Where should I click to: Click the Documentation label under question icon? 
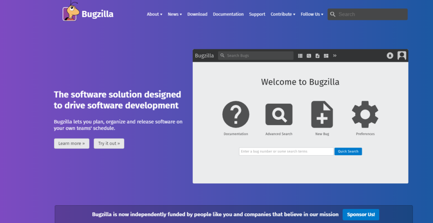coord(236,134)
